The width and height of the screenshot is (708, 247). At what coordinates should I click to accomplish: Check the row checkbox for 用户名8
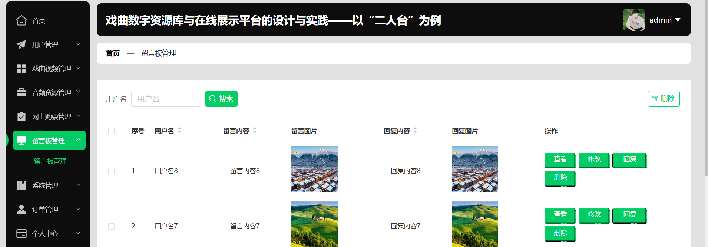pos(111,171)
